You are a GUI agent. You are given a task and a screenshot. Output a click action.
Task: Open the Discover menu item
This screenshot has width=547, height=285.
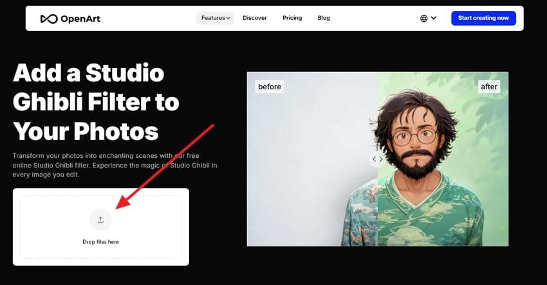[255, 18]
